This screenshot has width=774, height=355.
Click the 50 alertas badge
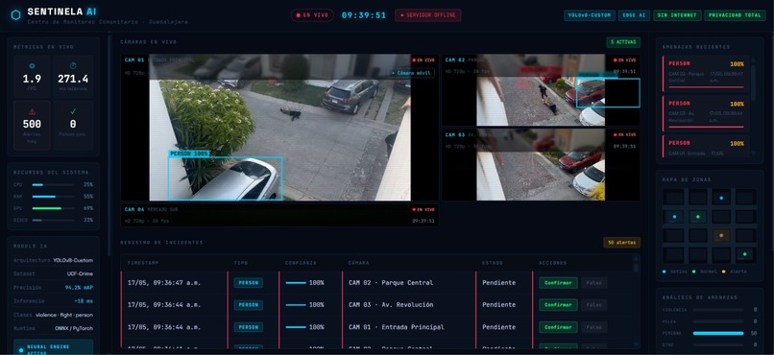point(621,243)
